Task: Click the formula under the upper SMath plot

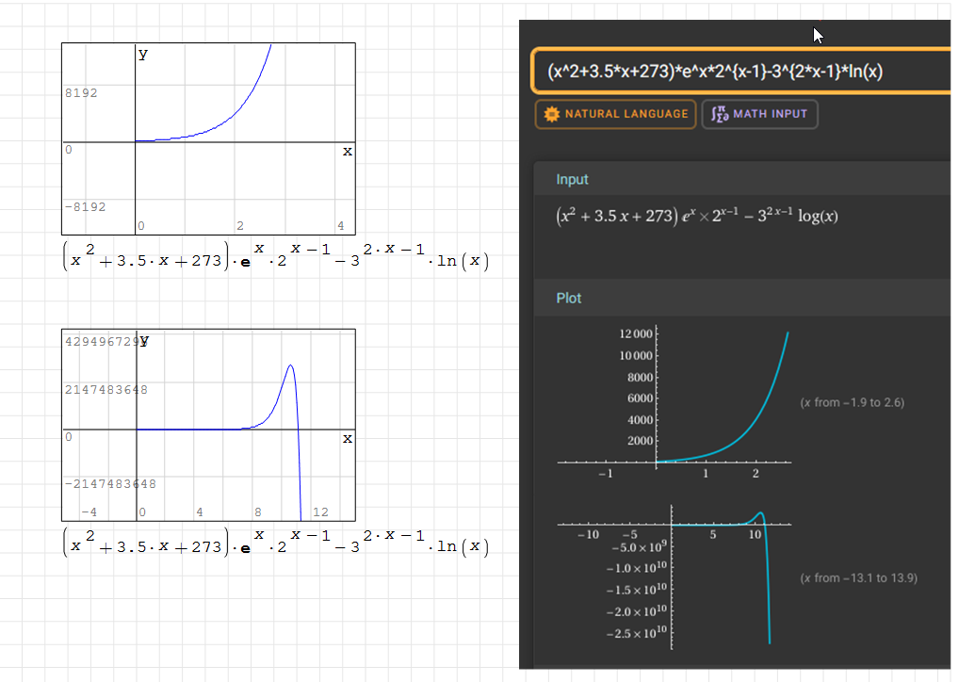Action: tap(273, 260)
